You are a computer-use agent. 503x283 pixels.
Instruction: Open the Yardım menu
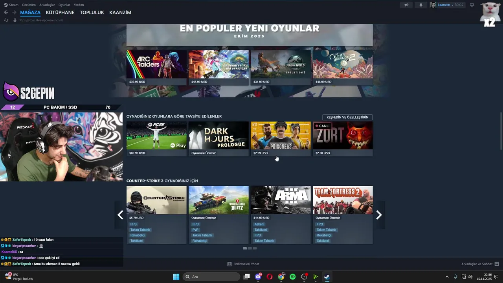coord(79,5)
